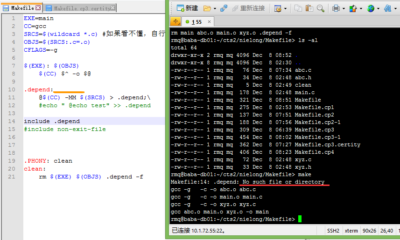Click 'Makefile.cp4' in terminal listing

coord(314,152)
